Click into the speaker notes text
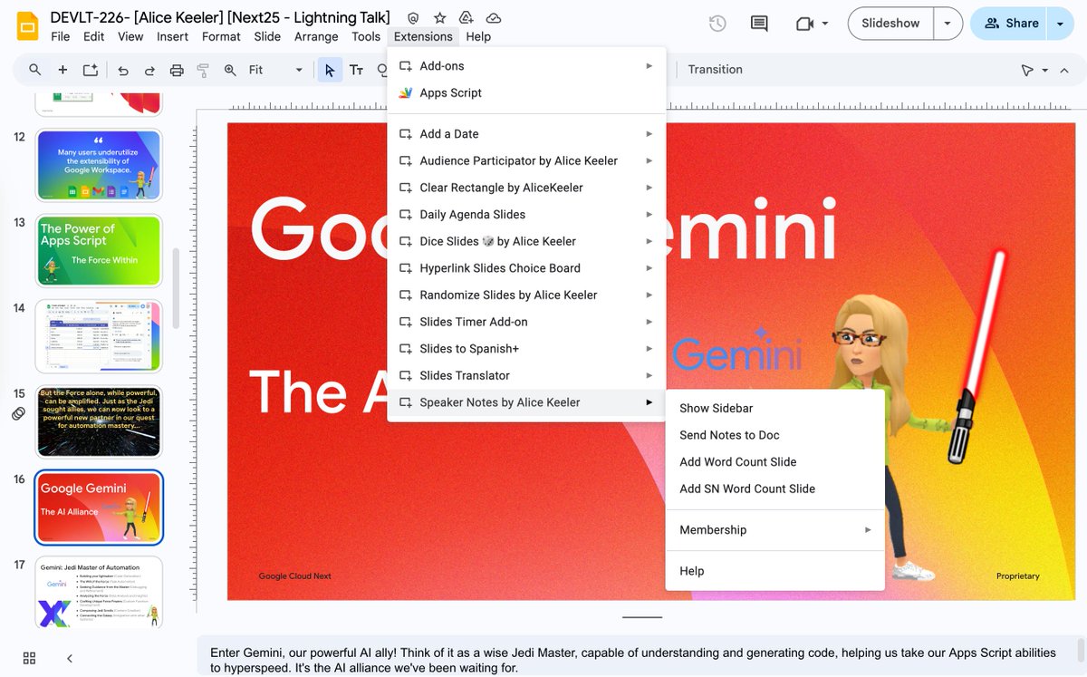The width and height of the screenshot is (1087, 677). point(634,660)
